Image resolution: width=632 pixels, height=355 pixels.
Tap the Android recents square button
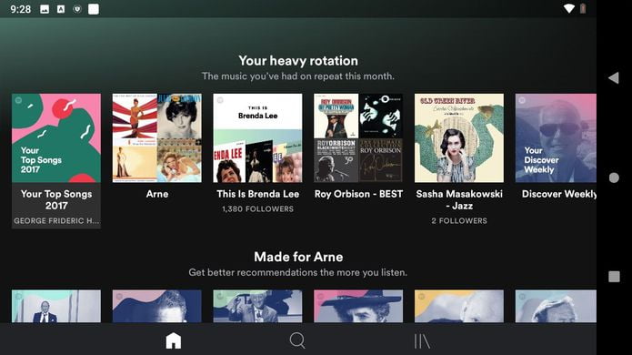(x=614, y=277)
